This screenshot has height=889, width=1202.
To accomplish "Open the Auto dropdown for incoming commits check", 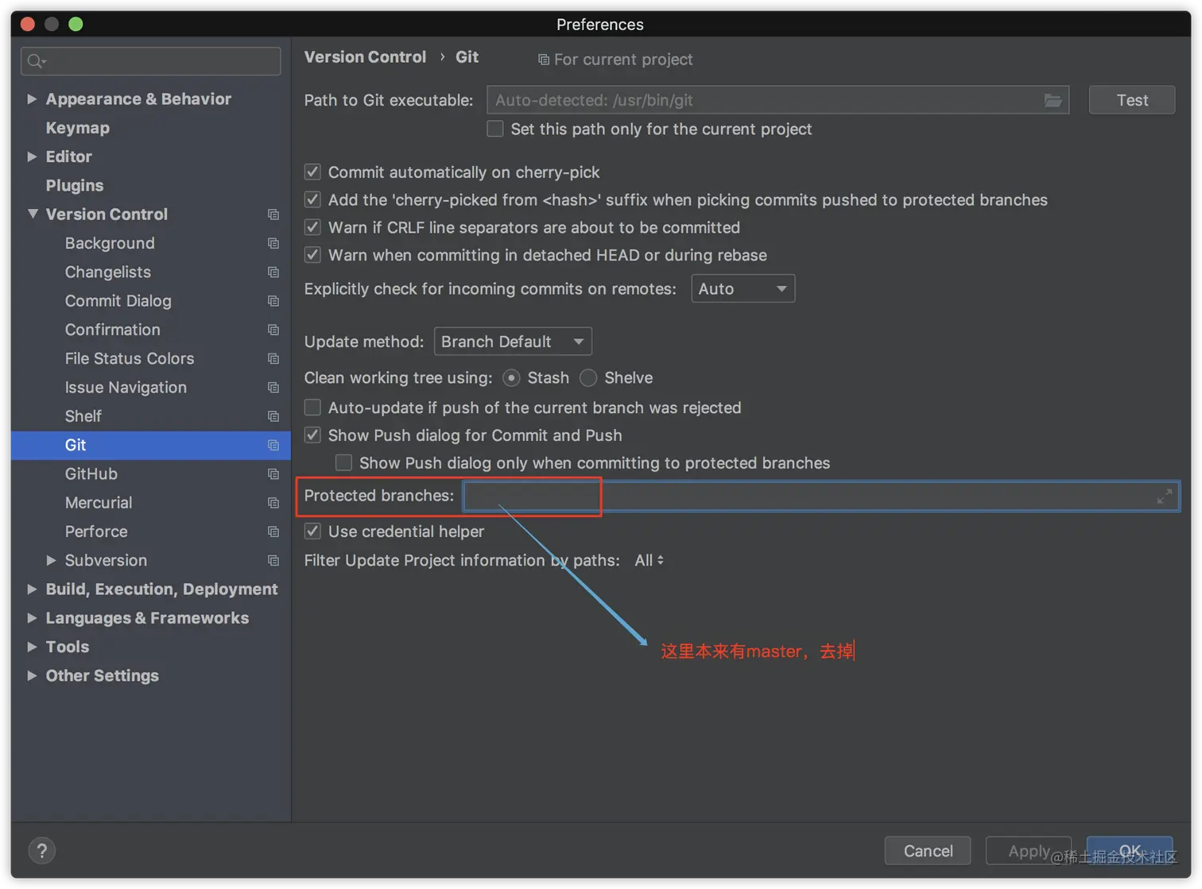I will click(x=742, y=288).
